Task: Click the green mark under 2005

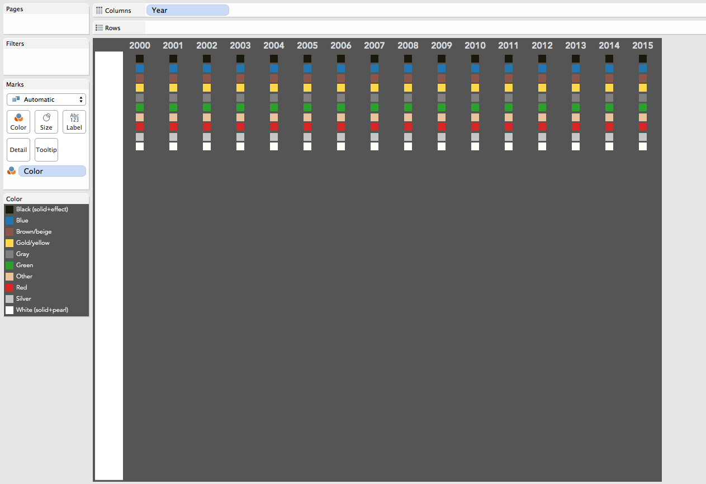Action: [x=307, y=107]
